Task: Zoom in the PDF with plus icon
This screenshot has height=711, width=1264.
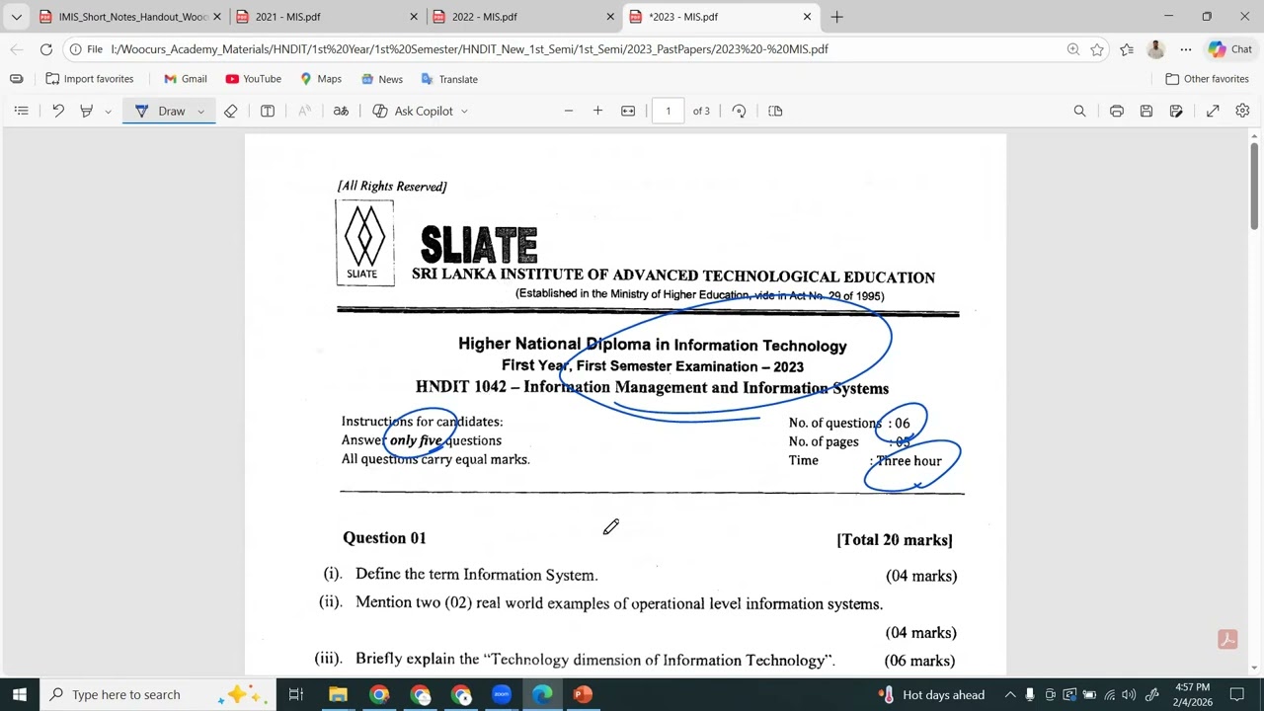Action: pos(597,111)
